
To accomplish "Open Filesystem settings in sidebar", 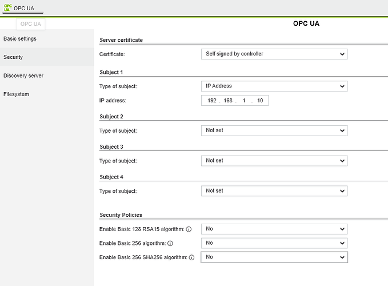I will [x=47, y=94].
